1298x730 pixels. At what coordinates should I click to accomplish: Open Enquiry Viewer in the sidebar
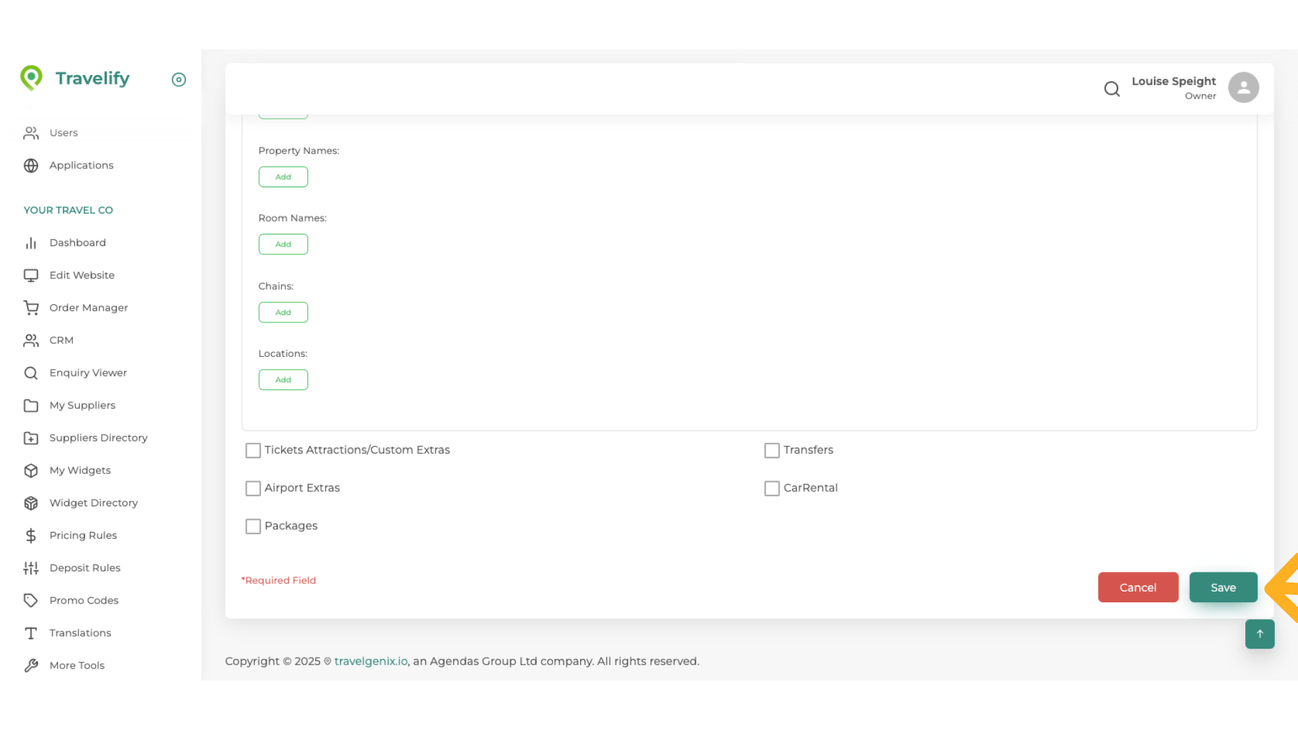click(x=88, y=373)
